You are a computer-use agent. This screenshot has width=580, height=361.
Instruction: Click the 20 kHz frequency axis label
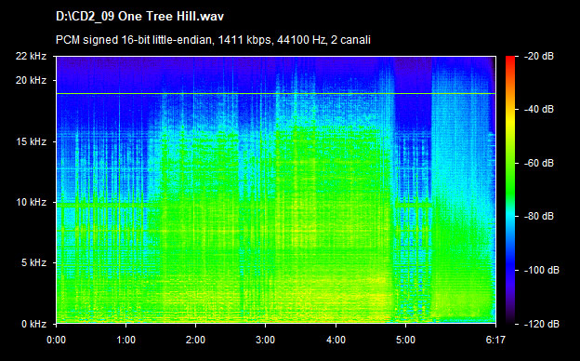[31, 80]
